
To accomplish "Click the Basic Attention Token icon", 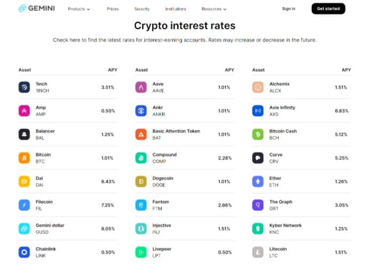I will (x=141, y=134).
